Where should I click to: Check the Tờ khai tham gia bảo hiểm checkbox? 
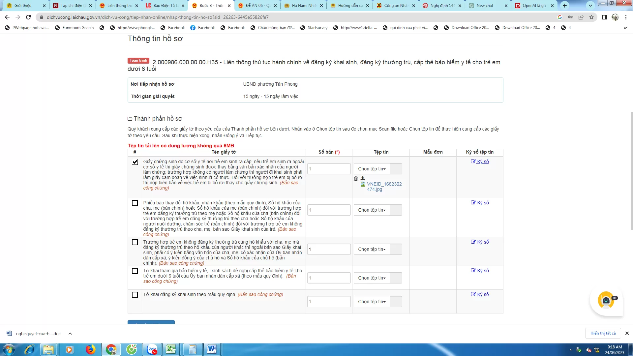tap(135, 271)
